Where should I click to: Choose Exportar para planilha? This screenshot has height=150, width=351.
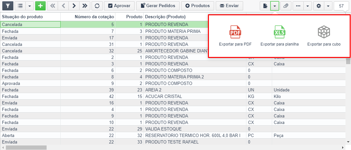279,36
